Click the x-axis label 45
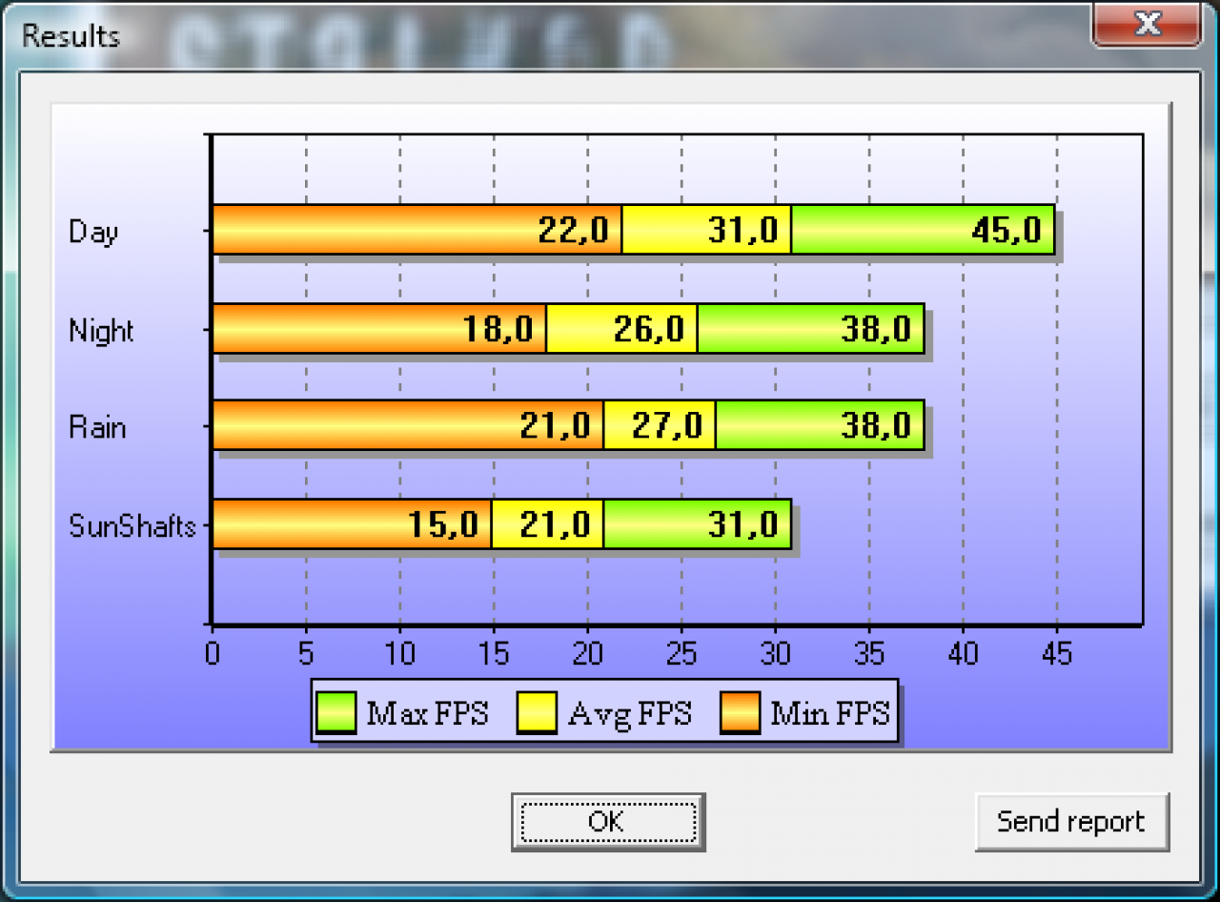The height and width of the screenshot is (902, 1220). [1057, 653]
